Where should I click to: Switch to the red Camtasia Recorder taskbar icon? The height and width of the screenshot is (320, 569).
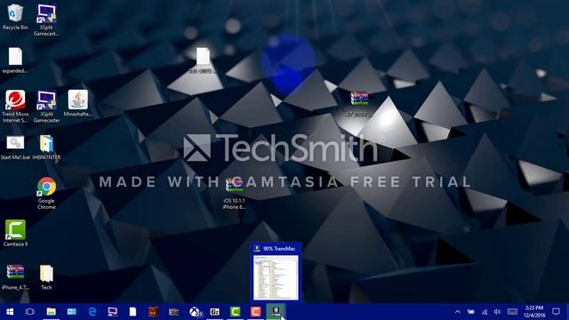pos(255,312)
